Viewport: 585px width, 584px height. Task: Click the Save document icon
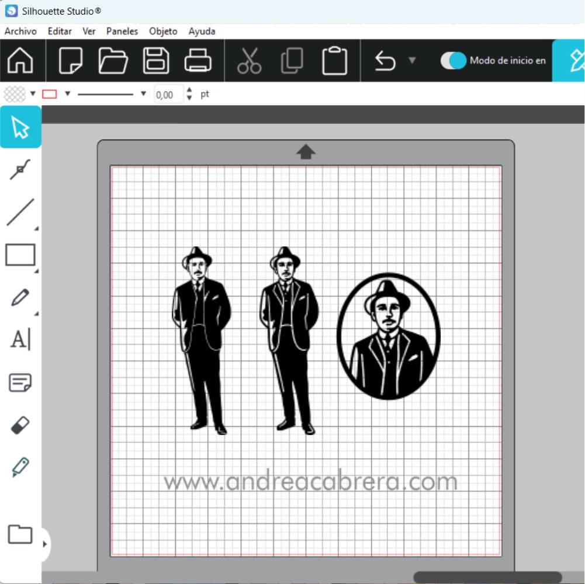click(156, 61)
